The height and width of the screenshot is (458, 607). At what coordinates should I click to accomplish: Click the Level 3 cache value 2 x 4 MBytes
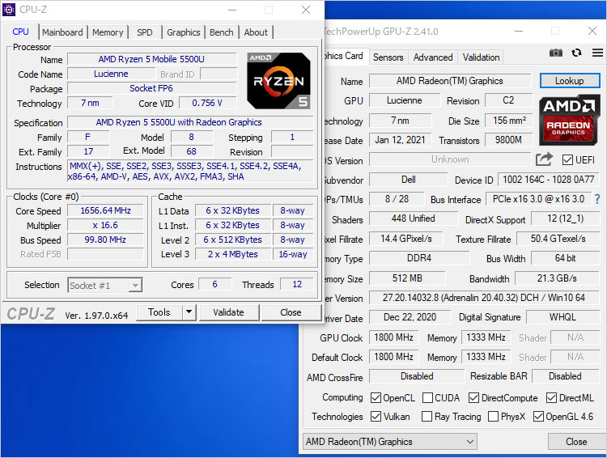click(232, 254)
